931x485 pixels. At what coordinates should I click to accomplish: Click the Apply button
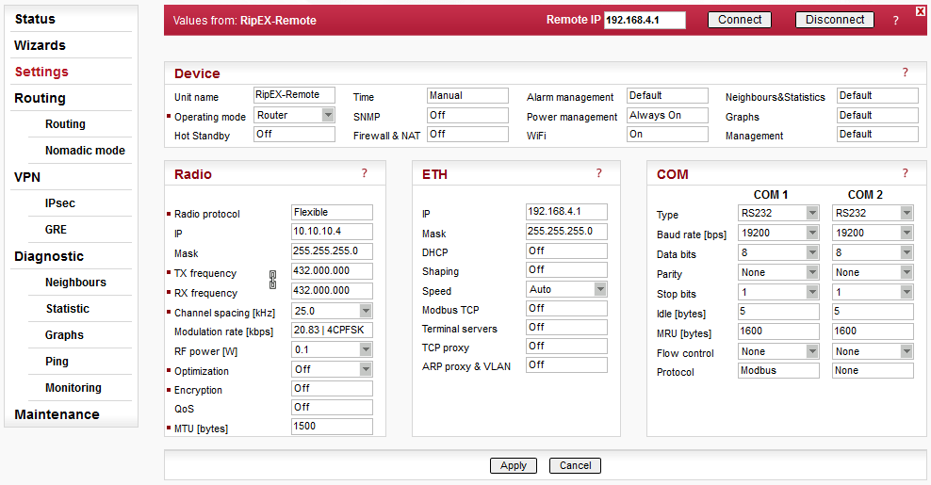(x=513, y=465)
